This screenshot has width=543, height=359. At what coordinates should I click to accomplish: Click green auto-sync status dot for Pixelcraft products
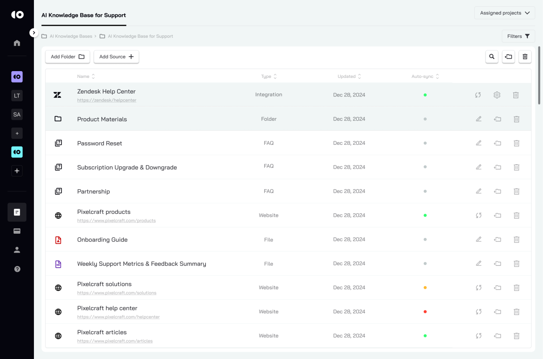pos(425,215)
